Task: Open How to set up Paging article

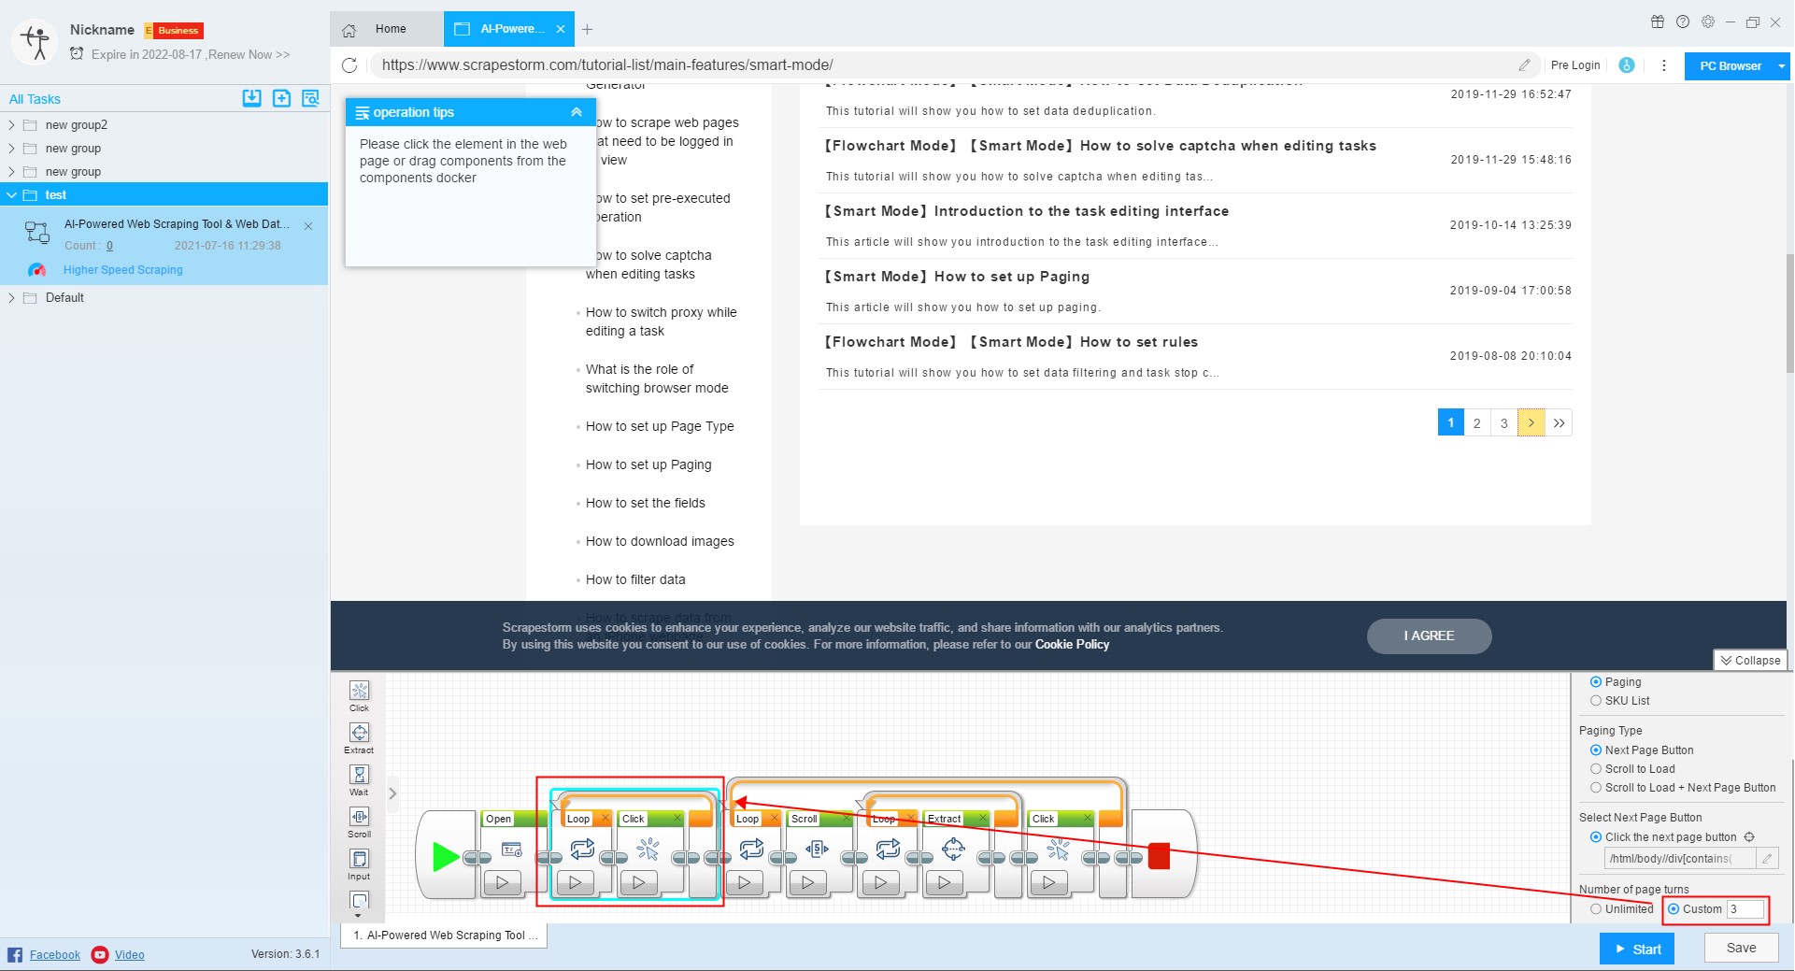Action: [648, 465]
